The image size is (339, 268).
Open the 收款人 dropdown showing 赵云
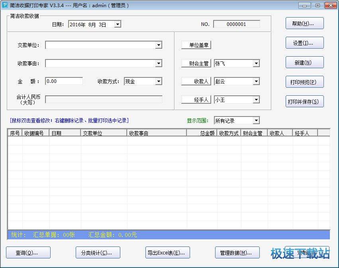pyautogui.click(x=237, y=81)
